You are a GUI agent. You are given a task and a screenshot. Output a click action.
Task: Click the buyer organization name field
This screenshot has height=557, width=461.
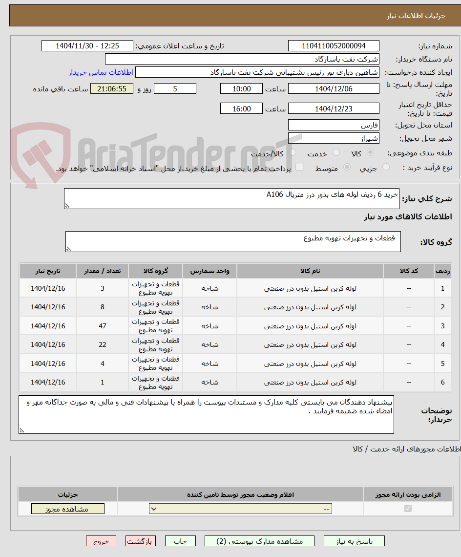pyautogui.click(x=242, y=59)
